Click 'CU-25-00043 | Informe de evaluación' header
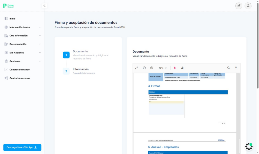Viewport: 259px width, 154px height. tap(160, 141)
